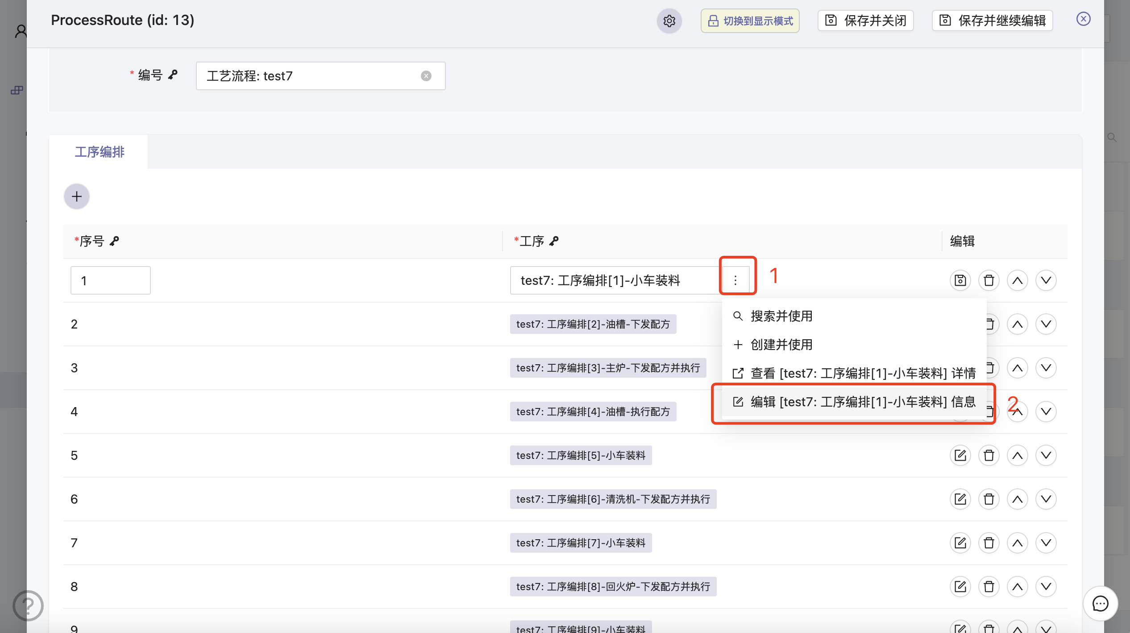This screenshot has height=633, width=1130.
Task: Add new row with plus button
Action: (x=77, y=196)
